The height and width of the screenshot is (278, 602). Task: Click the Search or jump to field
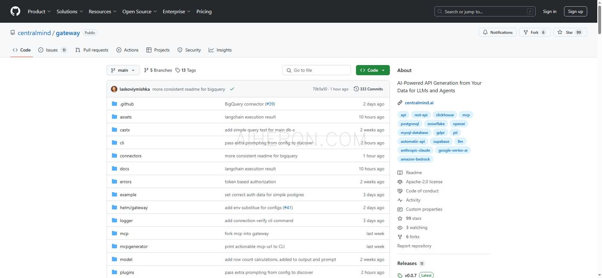[x=485, y=11]
